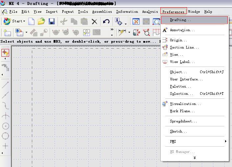232x167 pixels.
Task: Choose Sketch... preferences
Action: pyautogui.click(x=195, y=131)
